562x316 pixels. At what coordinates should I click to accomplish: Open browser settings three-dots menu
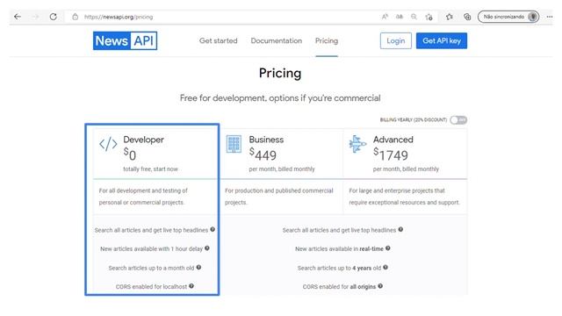pos(550,17)
